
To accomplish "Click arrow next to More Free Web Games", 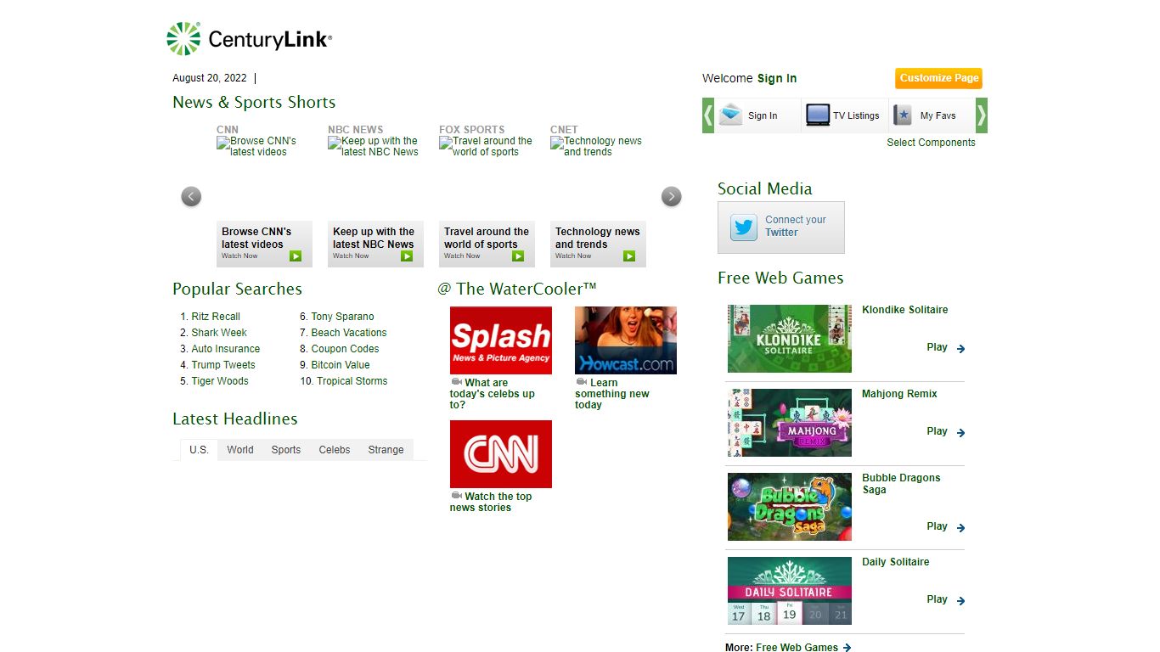I will tap(847, 648).
